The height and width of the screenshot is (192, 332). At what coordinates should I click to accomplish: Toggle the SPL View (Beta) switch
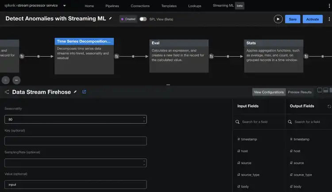143,19
